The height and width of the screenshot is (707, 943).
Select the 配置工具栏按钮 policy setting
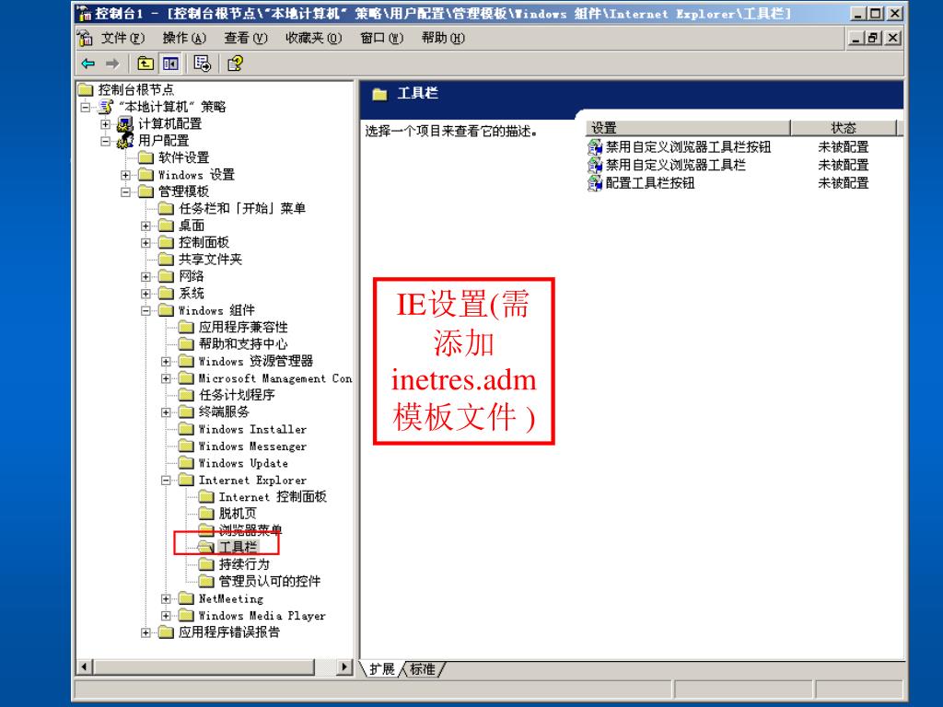[649, 183]
